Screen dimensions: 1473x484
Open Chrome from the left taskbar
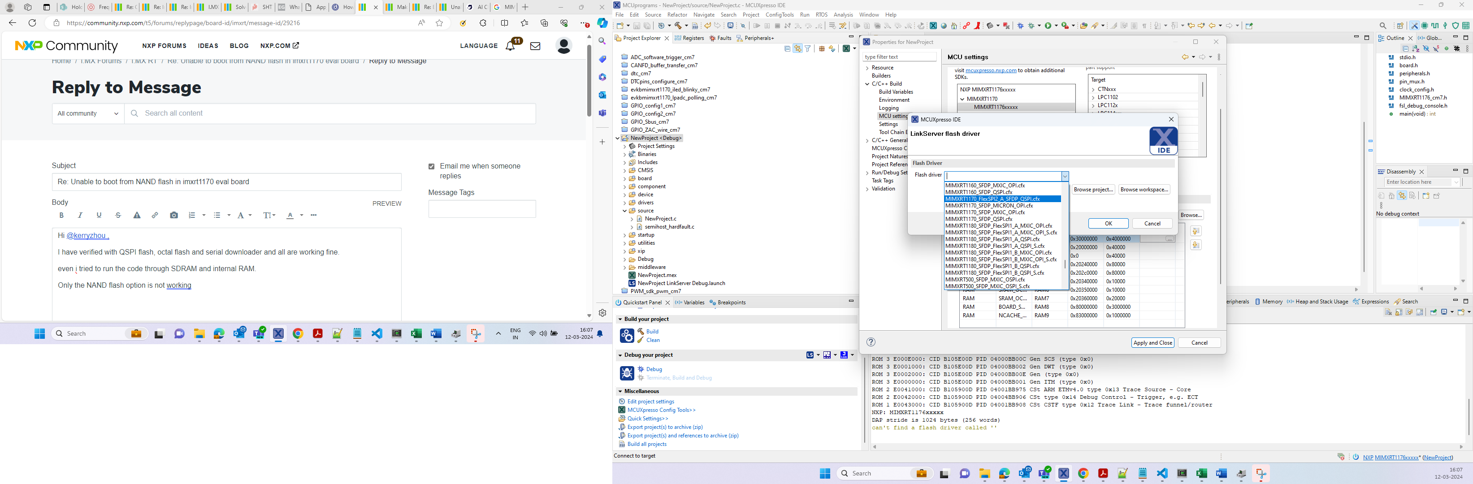[x=298, y=334]
